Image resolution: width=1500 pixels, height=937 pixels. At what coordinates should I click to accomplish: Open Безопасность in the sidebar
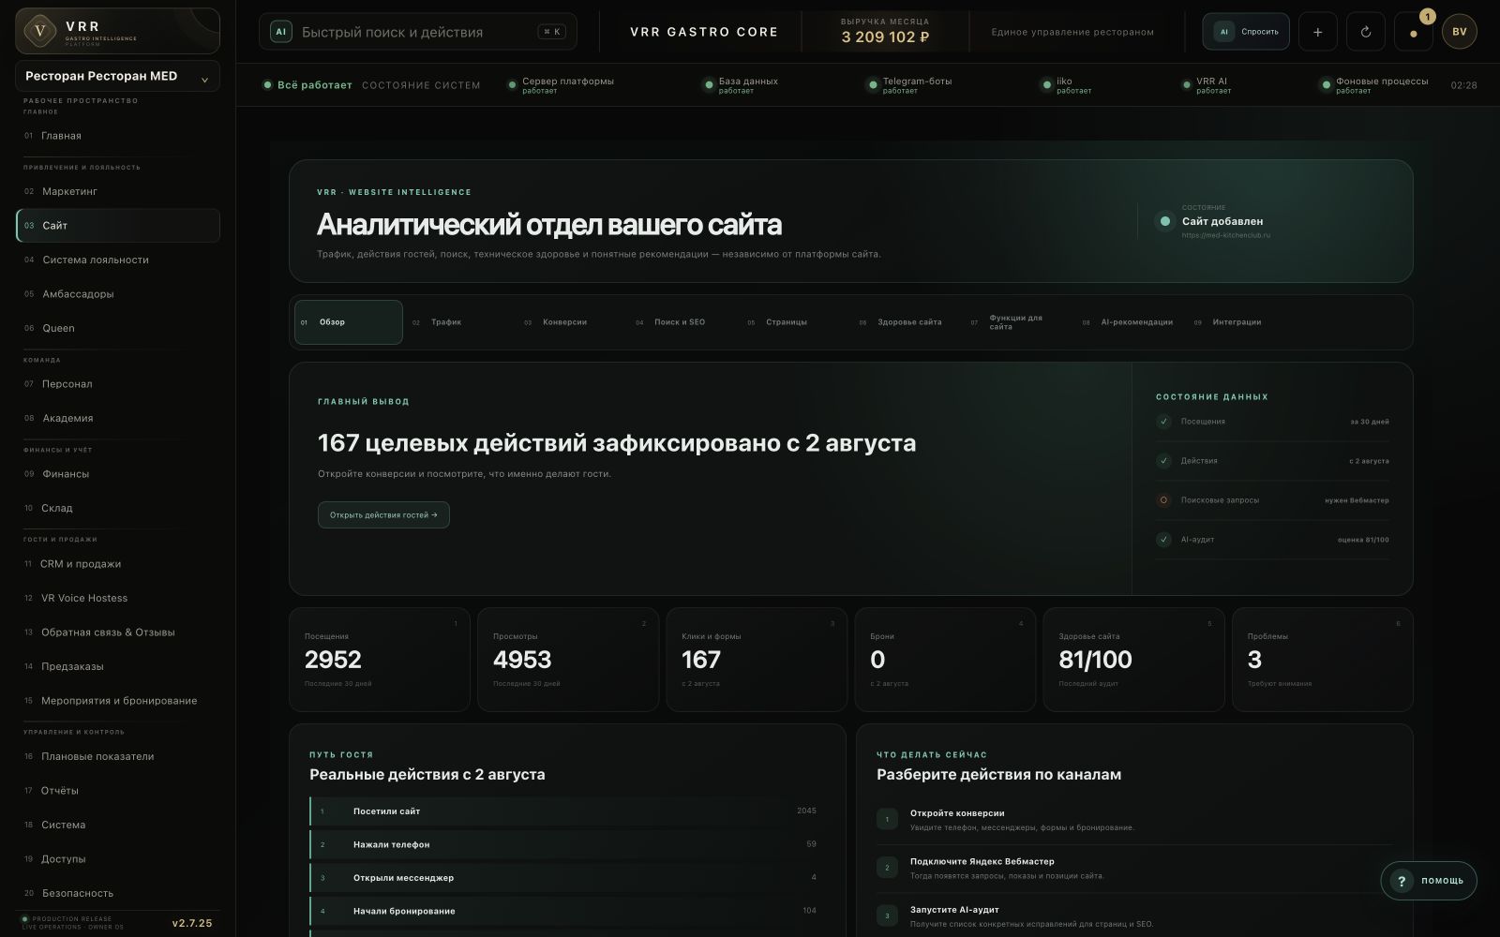point(117,893)
